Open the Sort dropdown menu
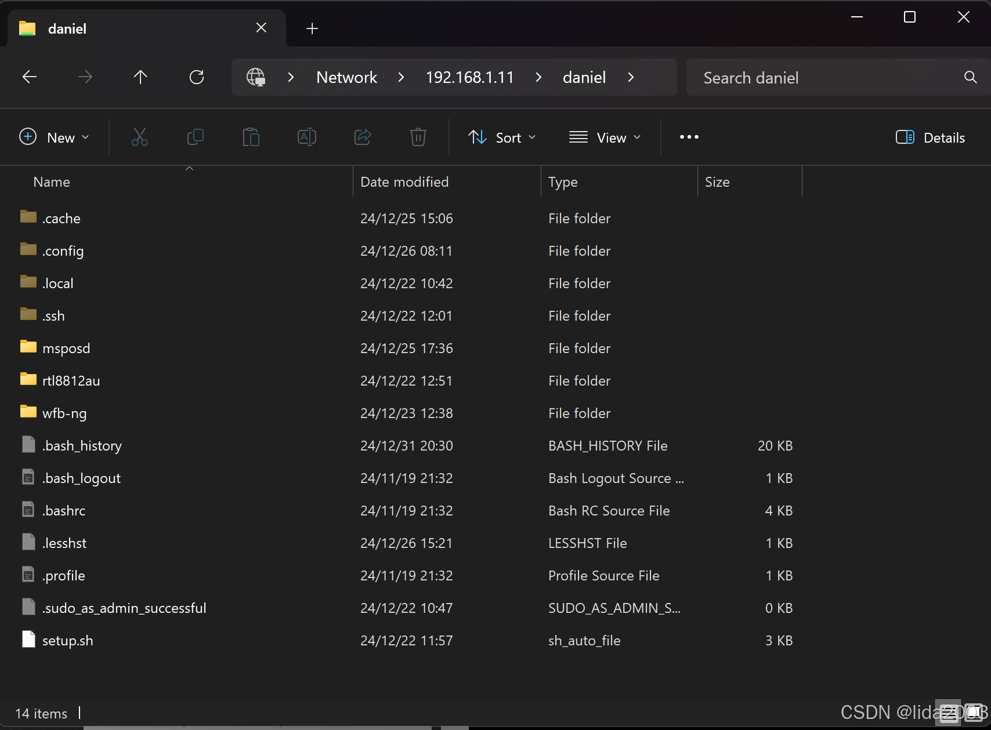Viewport: 991px width, 730px height. click(502, 137)
